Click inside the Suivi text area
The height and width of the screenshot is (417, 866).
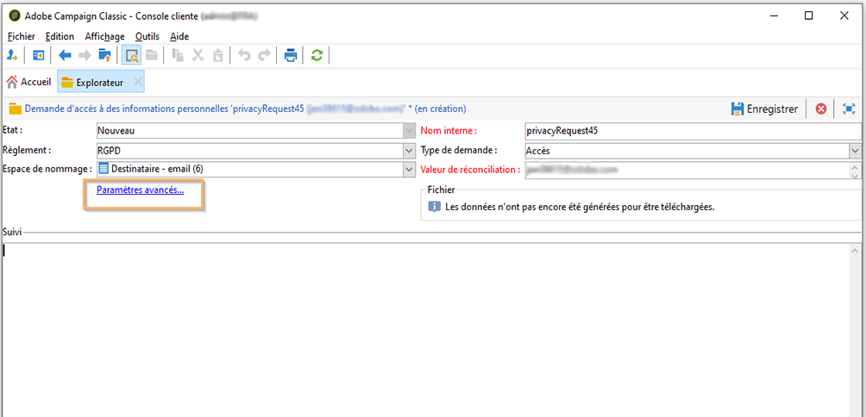click(x=425, y=330)
